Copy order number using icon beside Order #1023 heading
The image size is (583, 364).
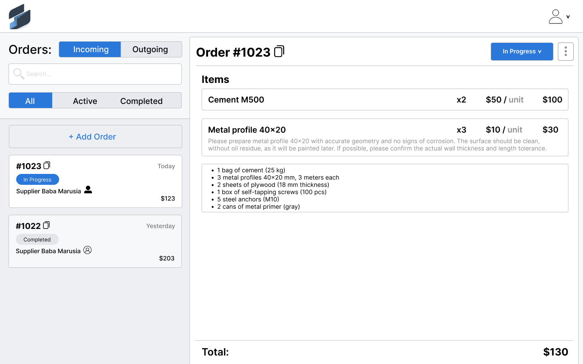pos(279,51)
